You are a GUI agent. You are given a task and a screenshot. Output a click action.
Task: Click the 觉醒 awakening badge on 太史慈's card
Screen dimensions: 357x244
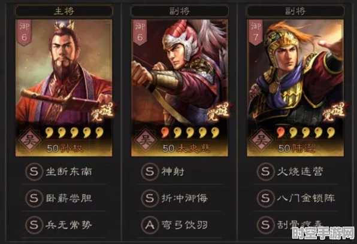(x=218, y=112)
